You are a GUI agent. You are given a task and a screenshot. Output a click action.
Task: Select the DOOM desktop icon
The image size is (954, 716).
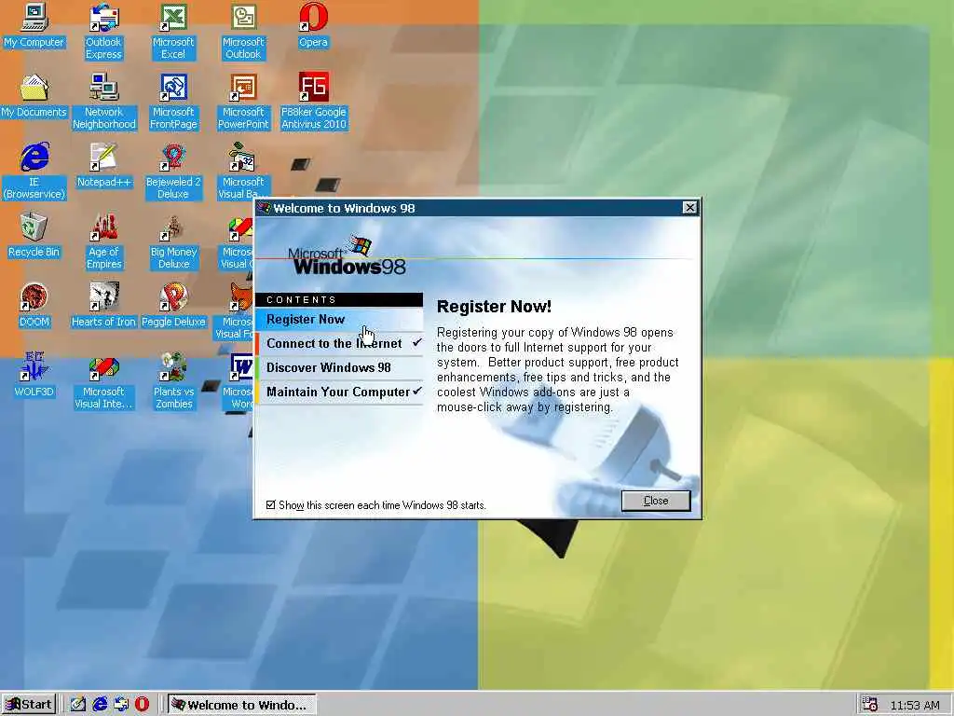34,306
